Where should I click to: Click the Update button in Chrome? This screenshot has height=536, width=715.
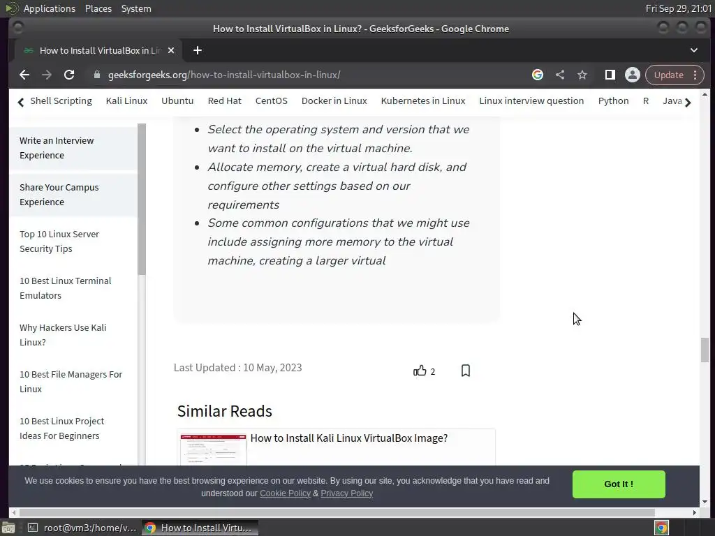[668, 75]
